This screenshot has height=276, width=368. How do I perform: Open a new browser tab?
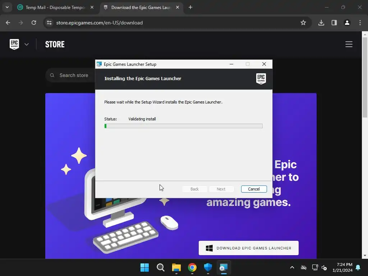pos(190,7)
